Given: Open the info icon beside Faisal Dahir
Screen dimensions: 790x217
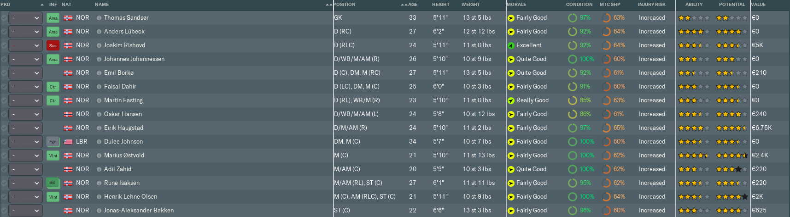Looking at the screenshot, I should (99, 87).
